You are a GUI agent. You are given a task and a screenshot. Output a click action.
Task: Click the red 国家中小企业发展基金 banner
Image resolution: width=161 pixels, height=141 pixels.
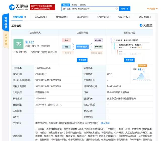(x=43, y=7)
